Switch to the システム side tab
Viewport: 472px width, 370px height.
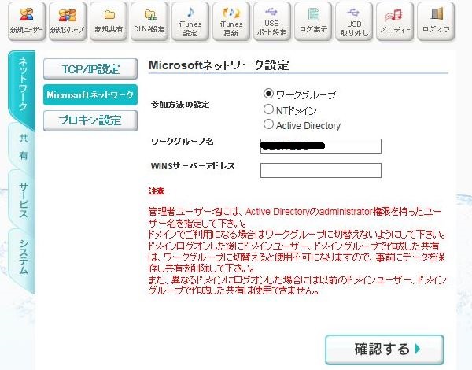[x=23, y=257]
